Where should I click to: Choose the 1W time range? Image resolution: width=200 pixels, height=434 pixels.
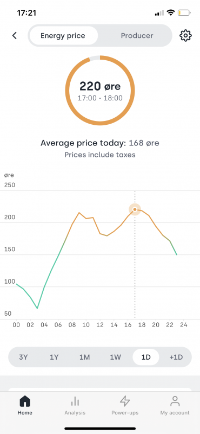click(x=116, y=357)
